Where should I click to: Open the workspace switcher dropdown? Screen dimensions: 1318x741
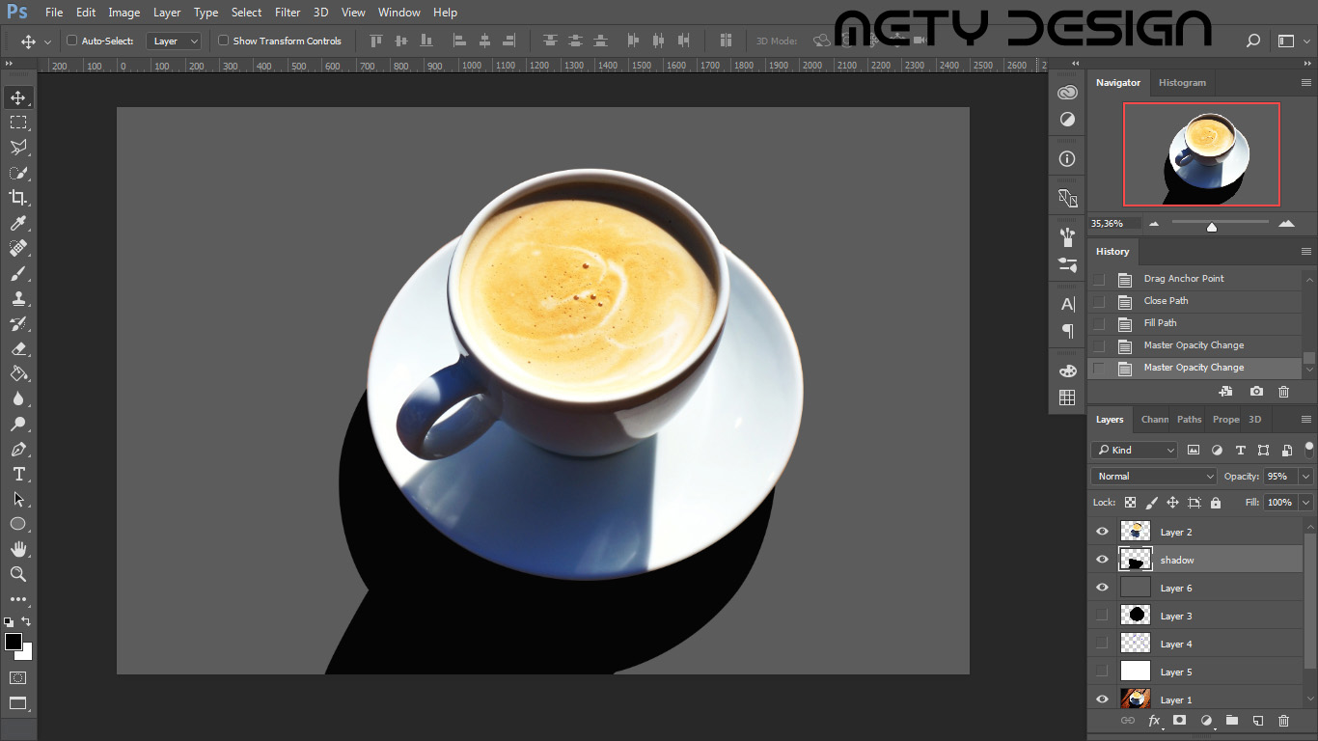(1291, 41)
